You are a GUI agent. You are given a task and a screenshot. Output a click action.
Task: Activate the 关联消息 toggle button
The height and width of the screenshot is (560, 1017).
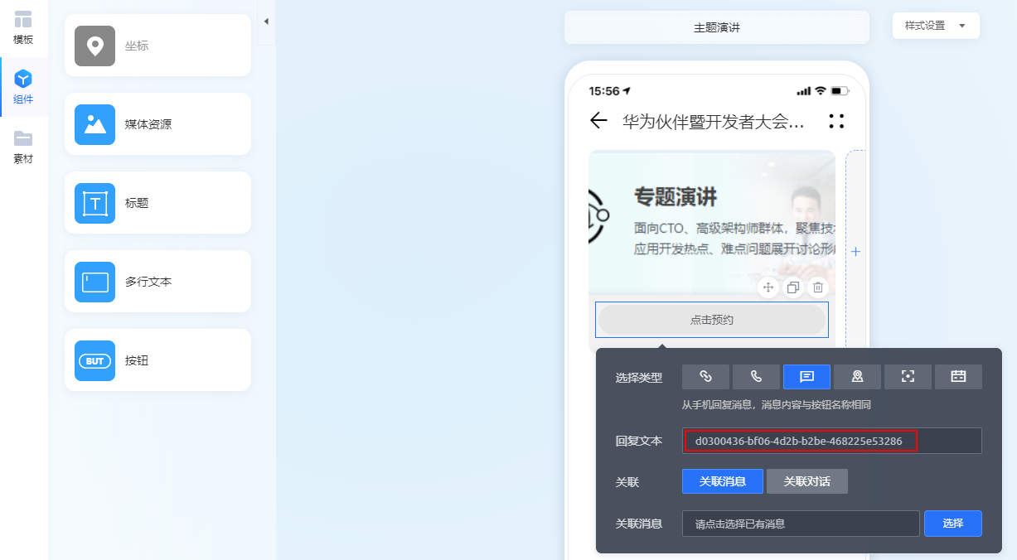pos(723,481)
